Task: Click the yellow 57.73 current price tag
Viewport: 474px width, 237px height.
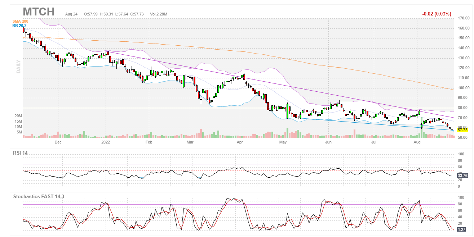Action: pos(462,129)
